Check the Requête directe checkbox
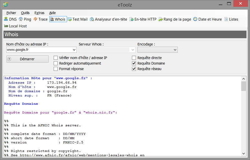This screenshot has width=250, height=160. click(x=134, y=58)
